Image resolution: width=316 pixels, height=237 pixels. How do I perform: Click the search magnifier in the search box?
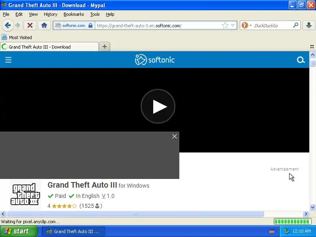click(x=295, y=25)
